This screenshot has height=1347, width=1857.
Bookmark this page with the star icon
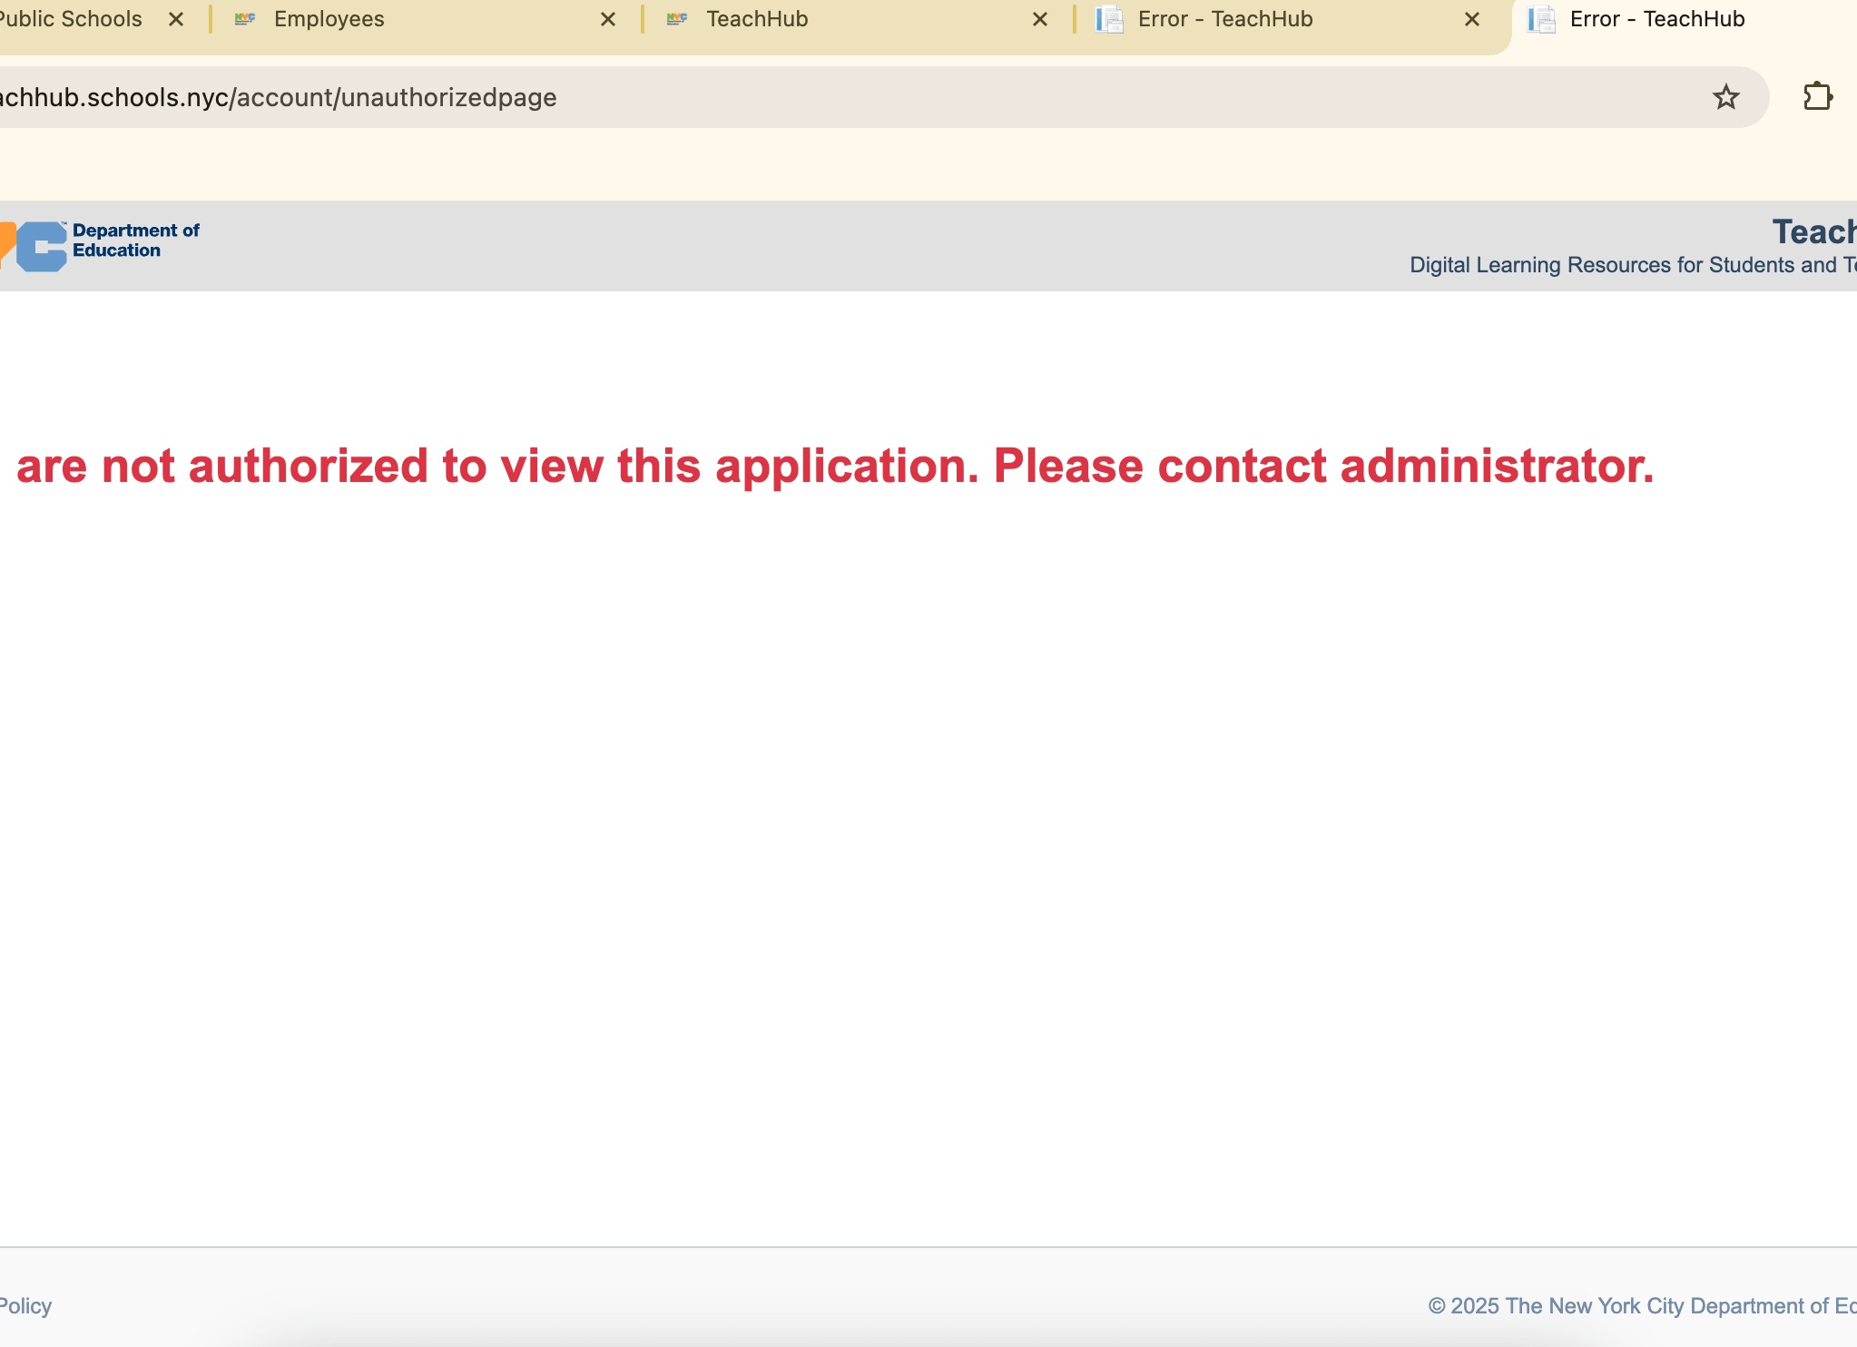click(x=1725, y=97)
